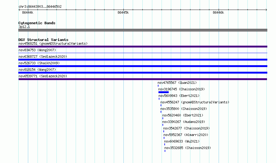Screen dimensions: 276x163
Task: Open variant nsv6069633 (Wu2021)
Action: [182, 141]
